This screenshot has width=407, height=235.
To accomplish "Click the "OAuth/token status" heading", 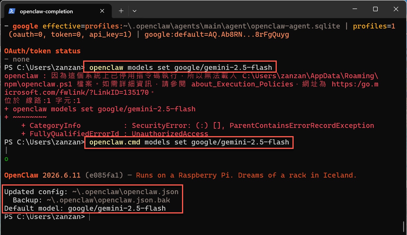I will point(42,51).
